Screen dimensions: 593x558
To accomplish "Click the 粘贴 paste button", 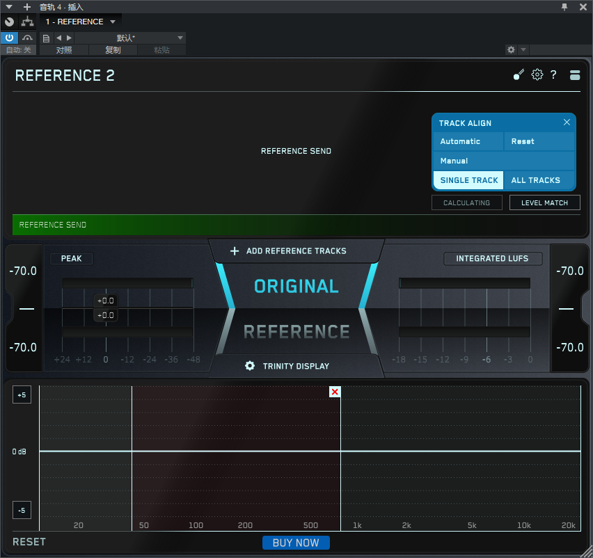I will [x=161, y=50].
